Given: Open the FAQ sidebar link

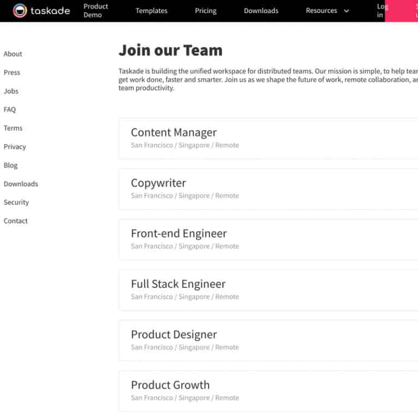Looking at the screenshot, I should tap(10, 109).
